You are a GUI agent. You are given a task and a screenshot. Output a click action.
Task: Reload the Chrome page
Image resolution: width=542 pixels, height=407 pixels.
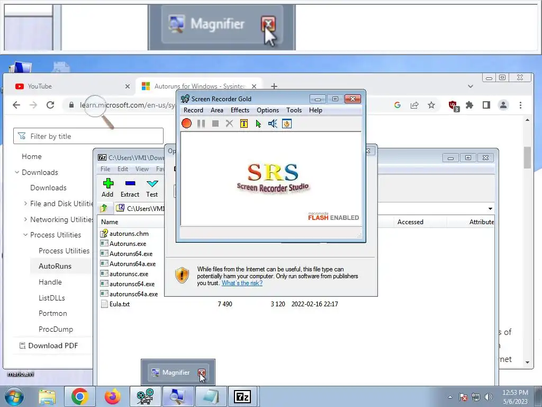[x=50, y=105]
